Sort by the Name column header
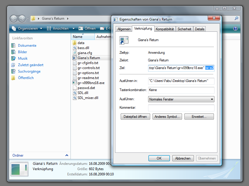Viewport: 249px width, 186px height. (x=83, y=37)
